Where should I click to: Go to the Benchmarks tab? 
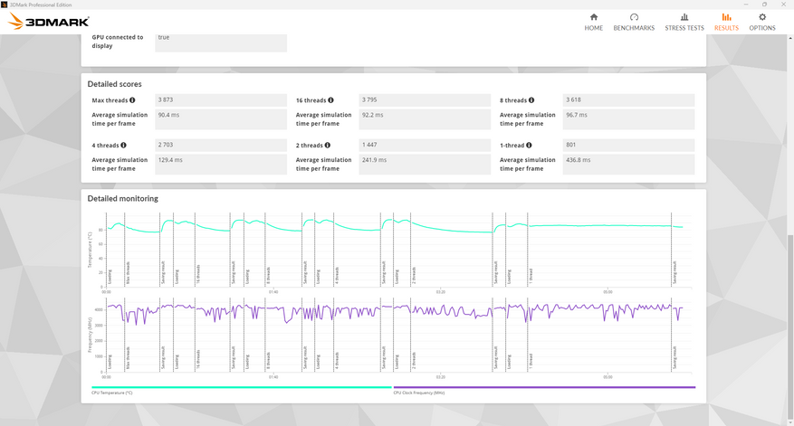click(634, 23)
